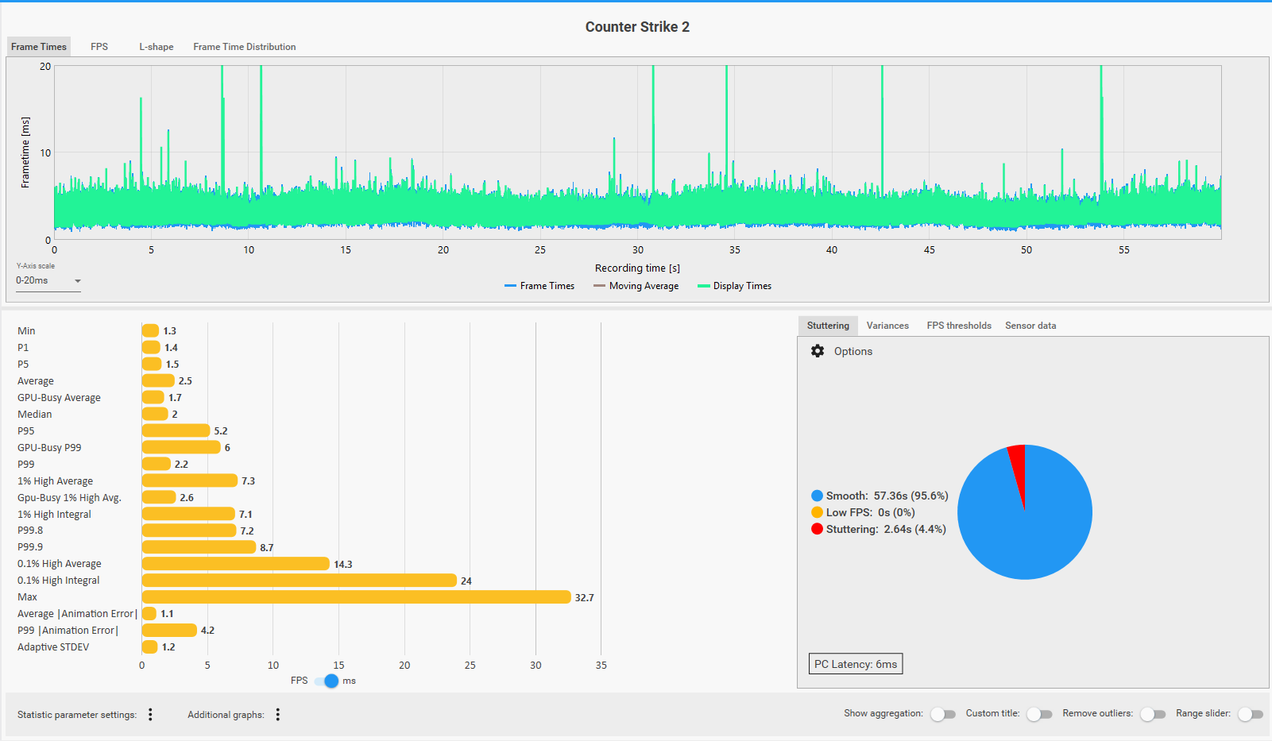Click the P95 bar
Image resolution: width=1272 pixels, height=741 pixels.
[x=176, y=430]
